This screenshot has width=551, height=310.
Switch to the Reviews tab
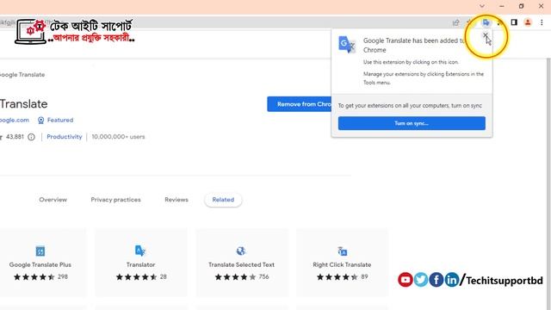pyautogui.click(x=176, y=200)
